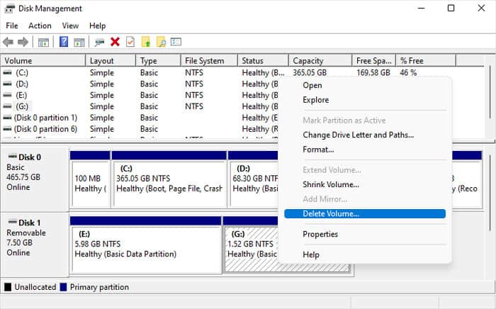The width and height of the screenshot is (496, 309).
Task: Open the View menu
Action: tap(70, 26)
